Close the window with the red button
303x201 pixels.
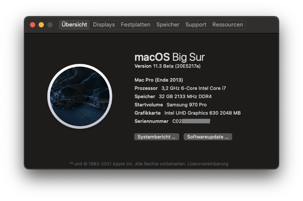pos(33,25)
